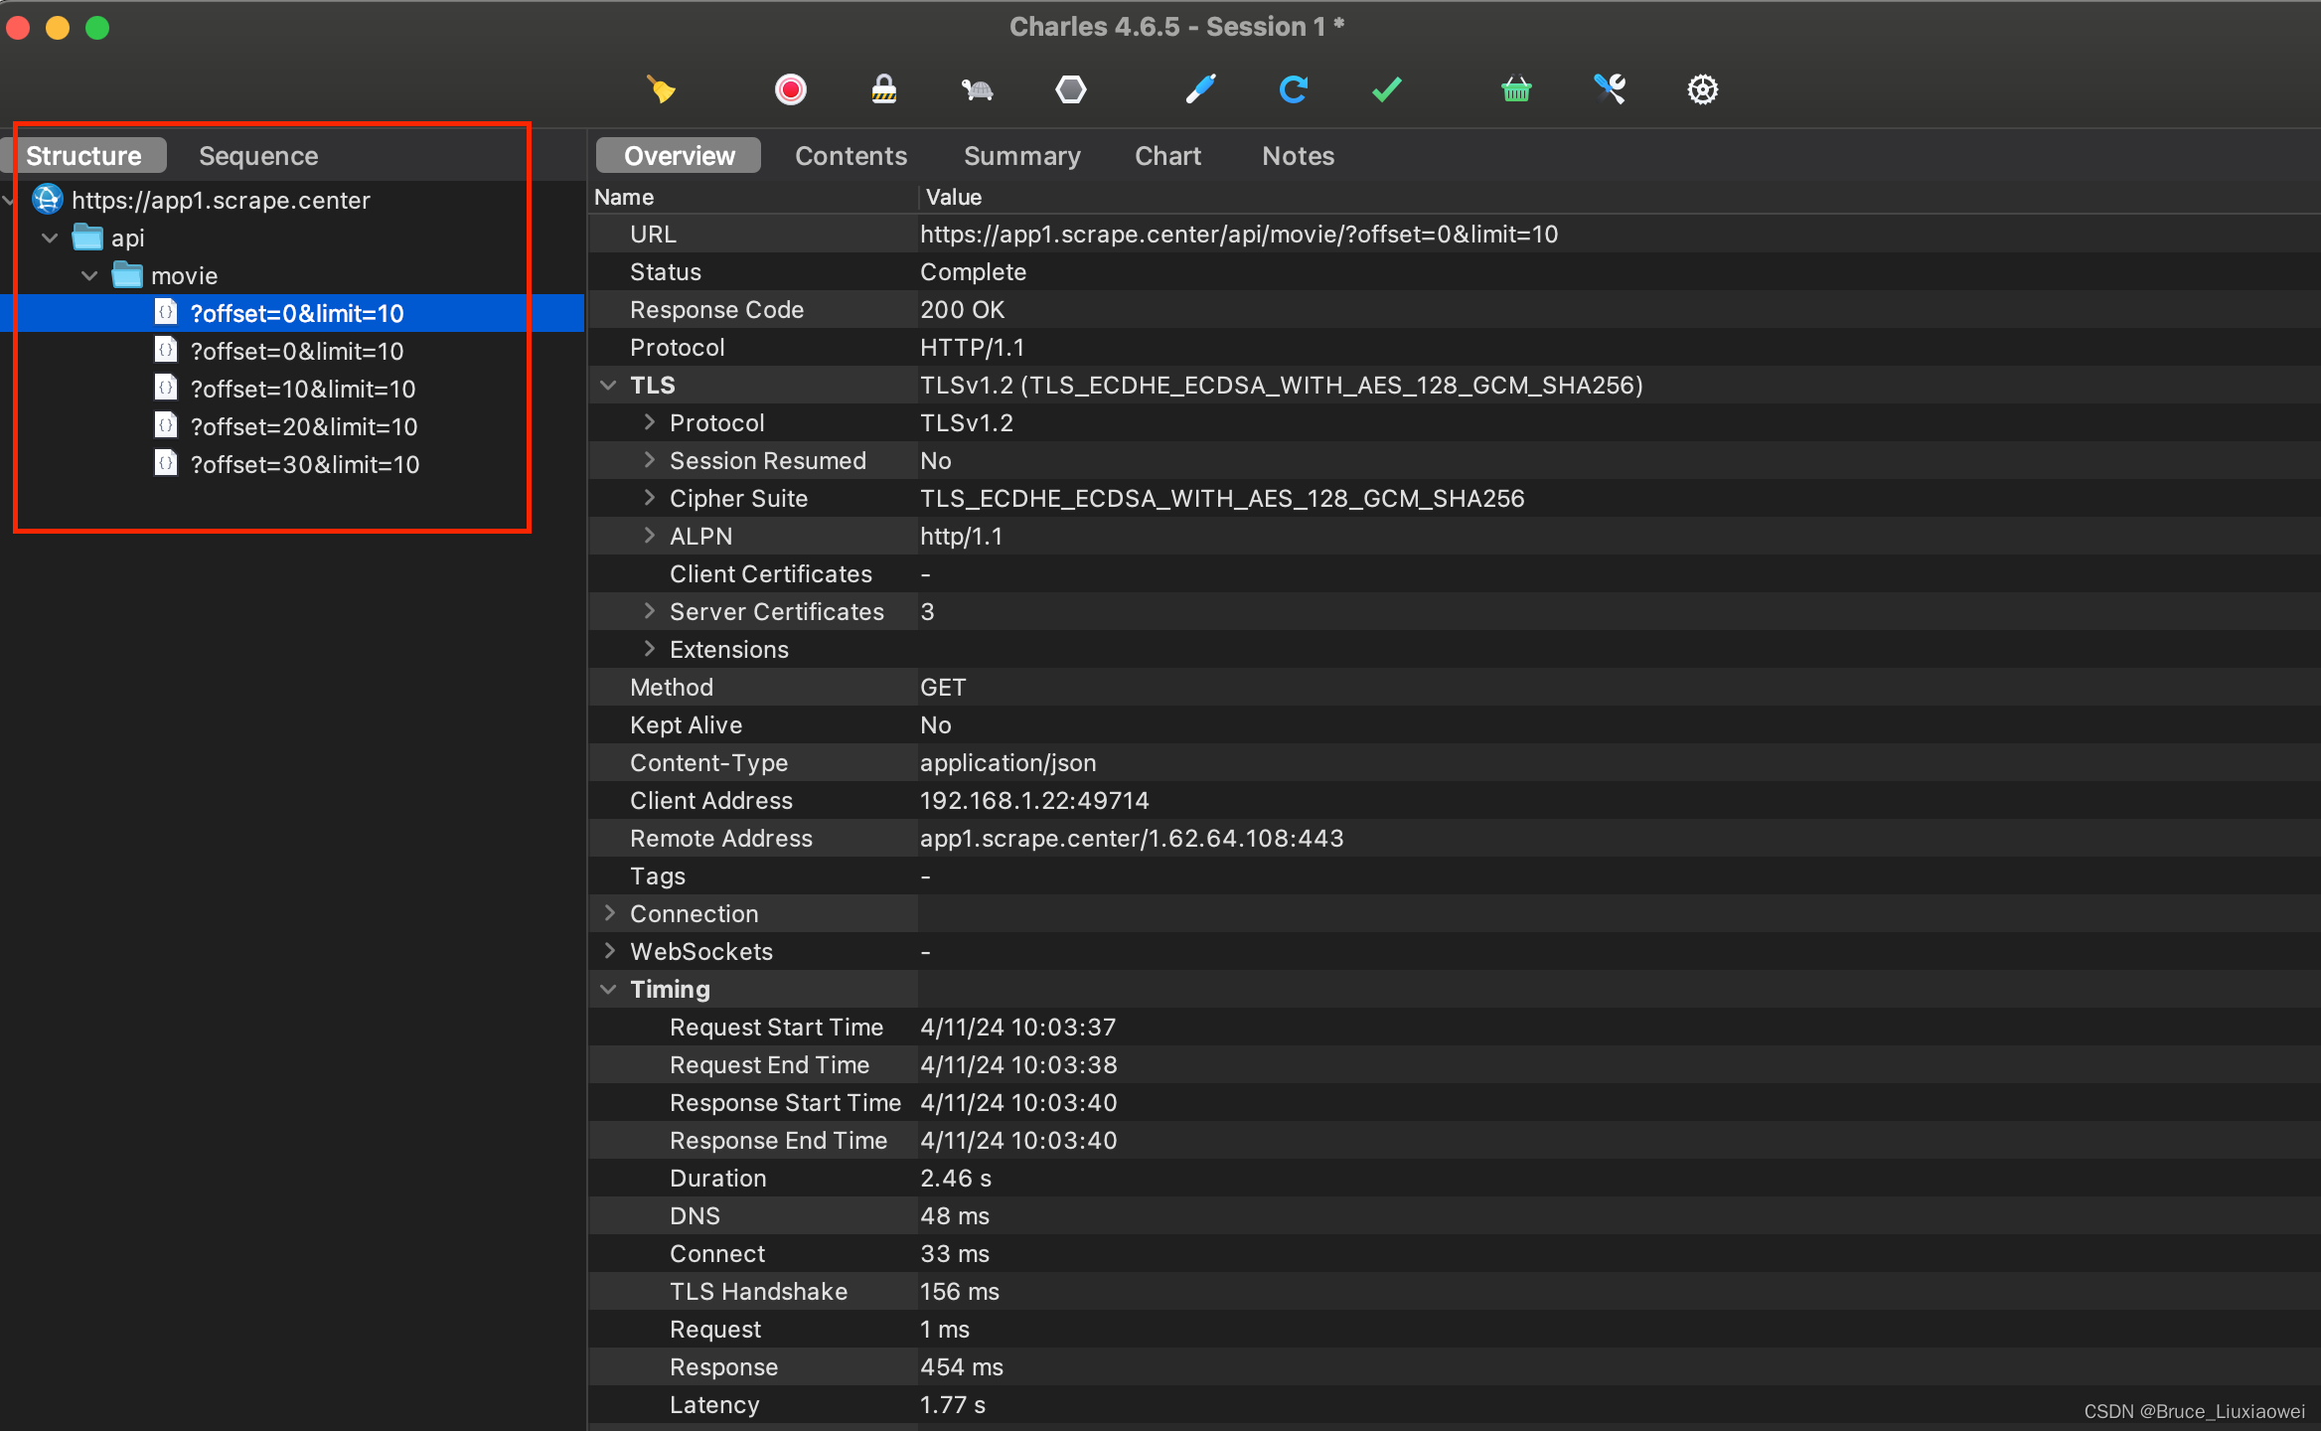Viewport: 2321px width, 1431px height.
Task: Open the gear settings icon
Action: (x=1702, y=89)
